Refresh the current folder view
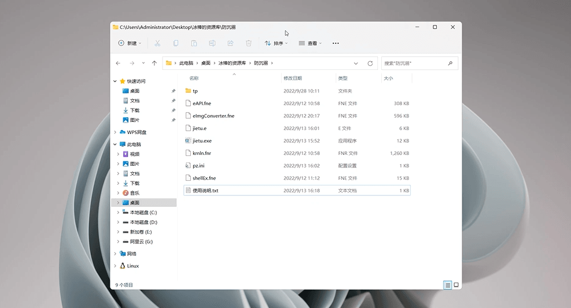The image size is (571, 308). pyautogui.click(x=370, y=63)
